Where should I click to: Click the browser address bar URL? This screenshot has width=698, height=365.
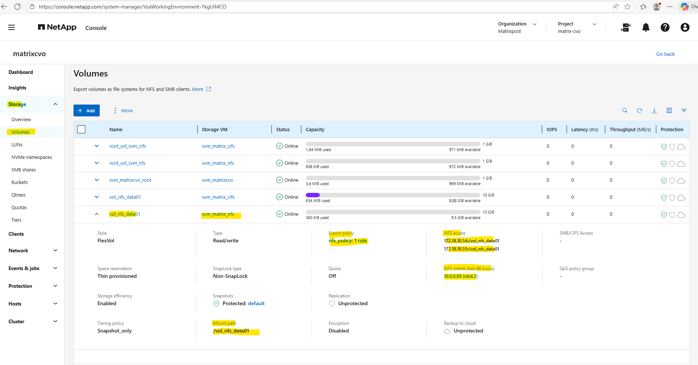[x=132, y=7]
